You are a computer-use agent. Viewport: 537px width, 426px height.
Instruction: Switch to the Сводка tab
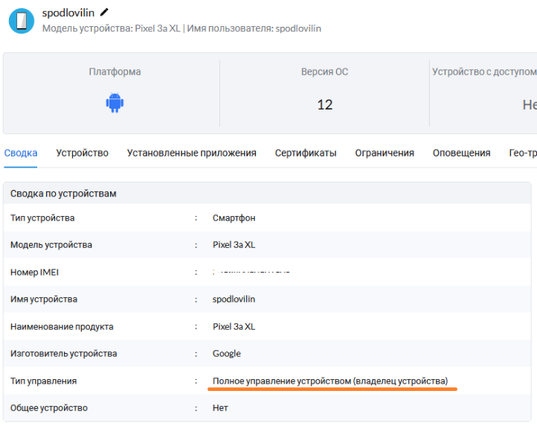pos(21,153)
